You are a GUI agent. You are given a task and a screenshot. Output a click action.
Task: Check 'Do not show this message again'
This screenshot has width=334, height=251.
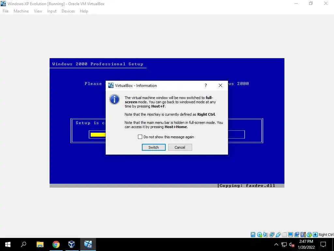pyautogui.click(x=140, y=137)
